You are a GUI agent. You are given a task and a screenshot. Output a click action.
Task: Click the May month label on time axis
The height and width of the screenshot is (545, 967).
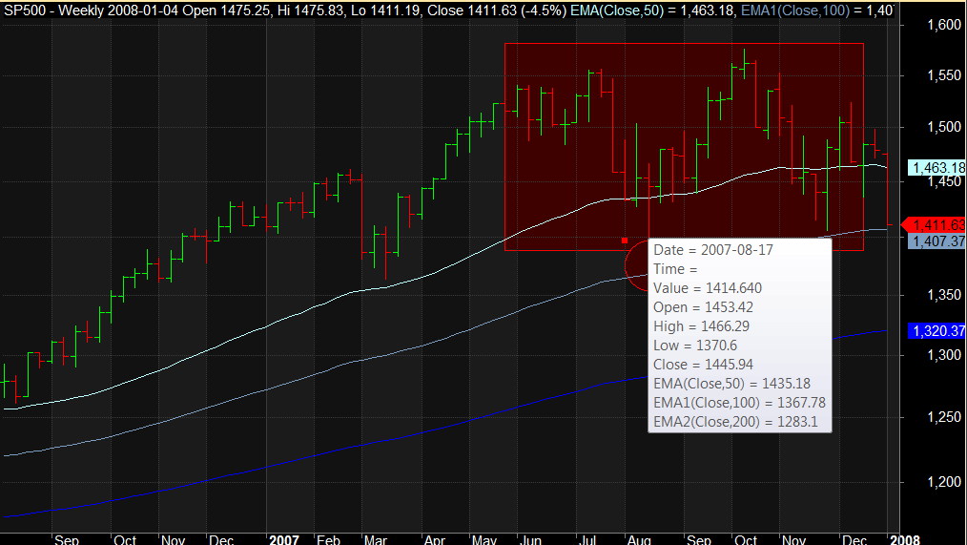click(x=484, y=539)
